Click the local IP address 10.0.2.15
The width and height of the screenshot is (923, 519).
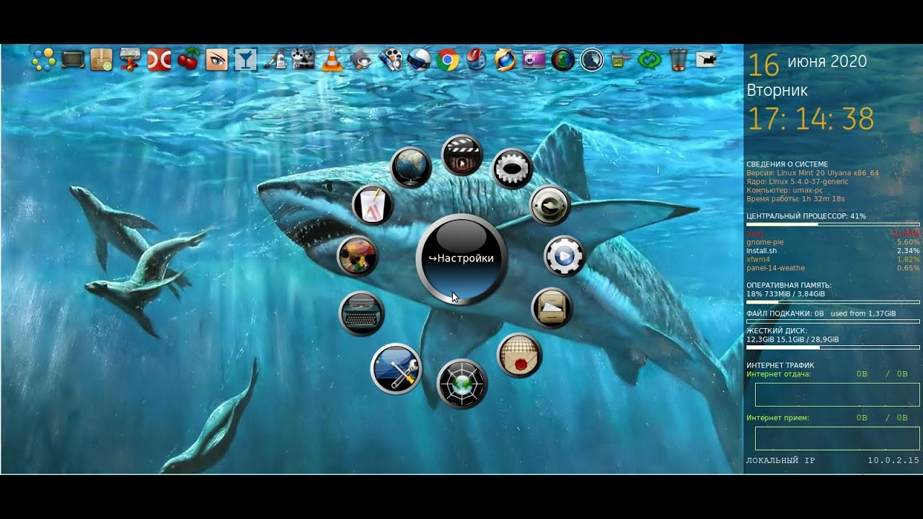point(893,460)
